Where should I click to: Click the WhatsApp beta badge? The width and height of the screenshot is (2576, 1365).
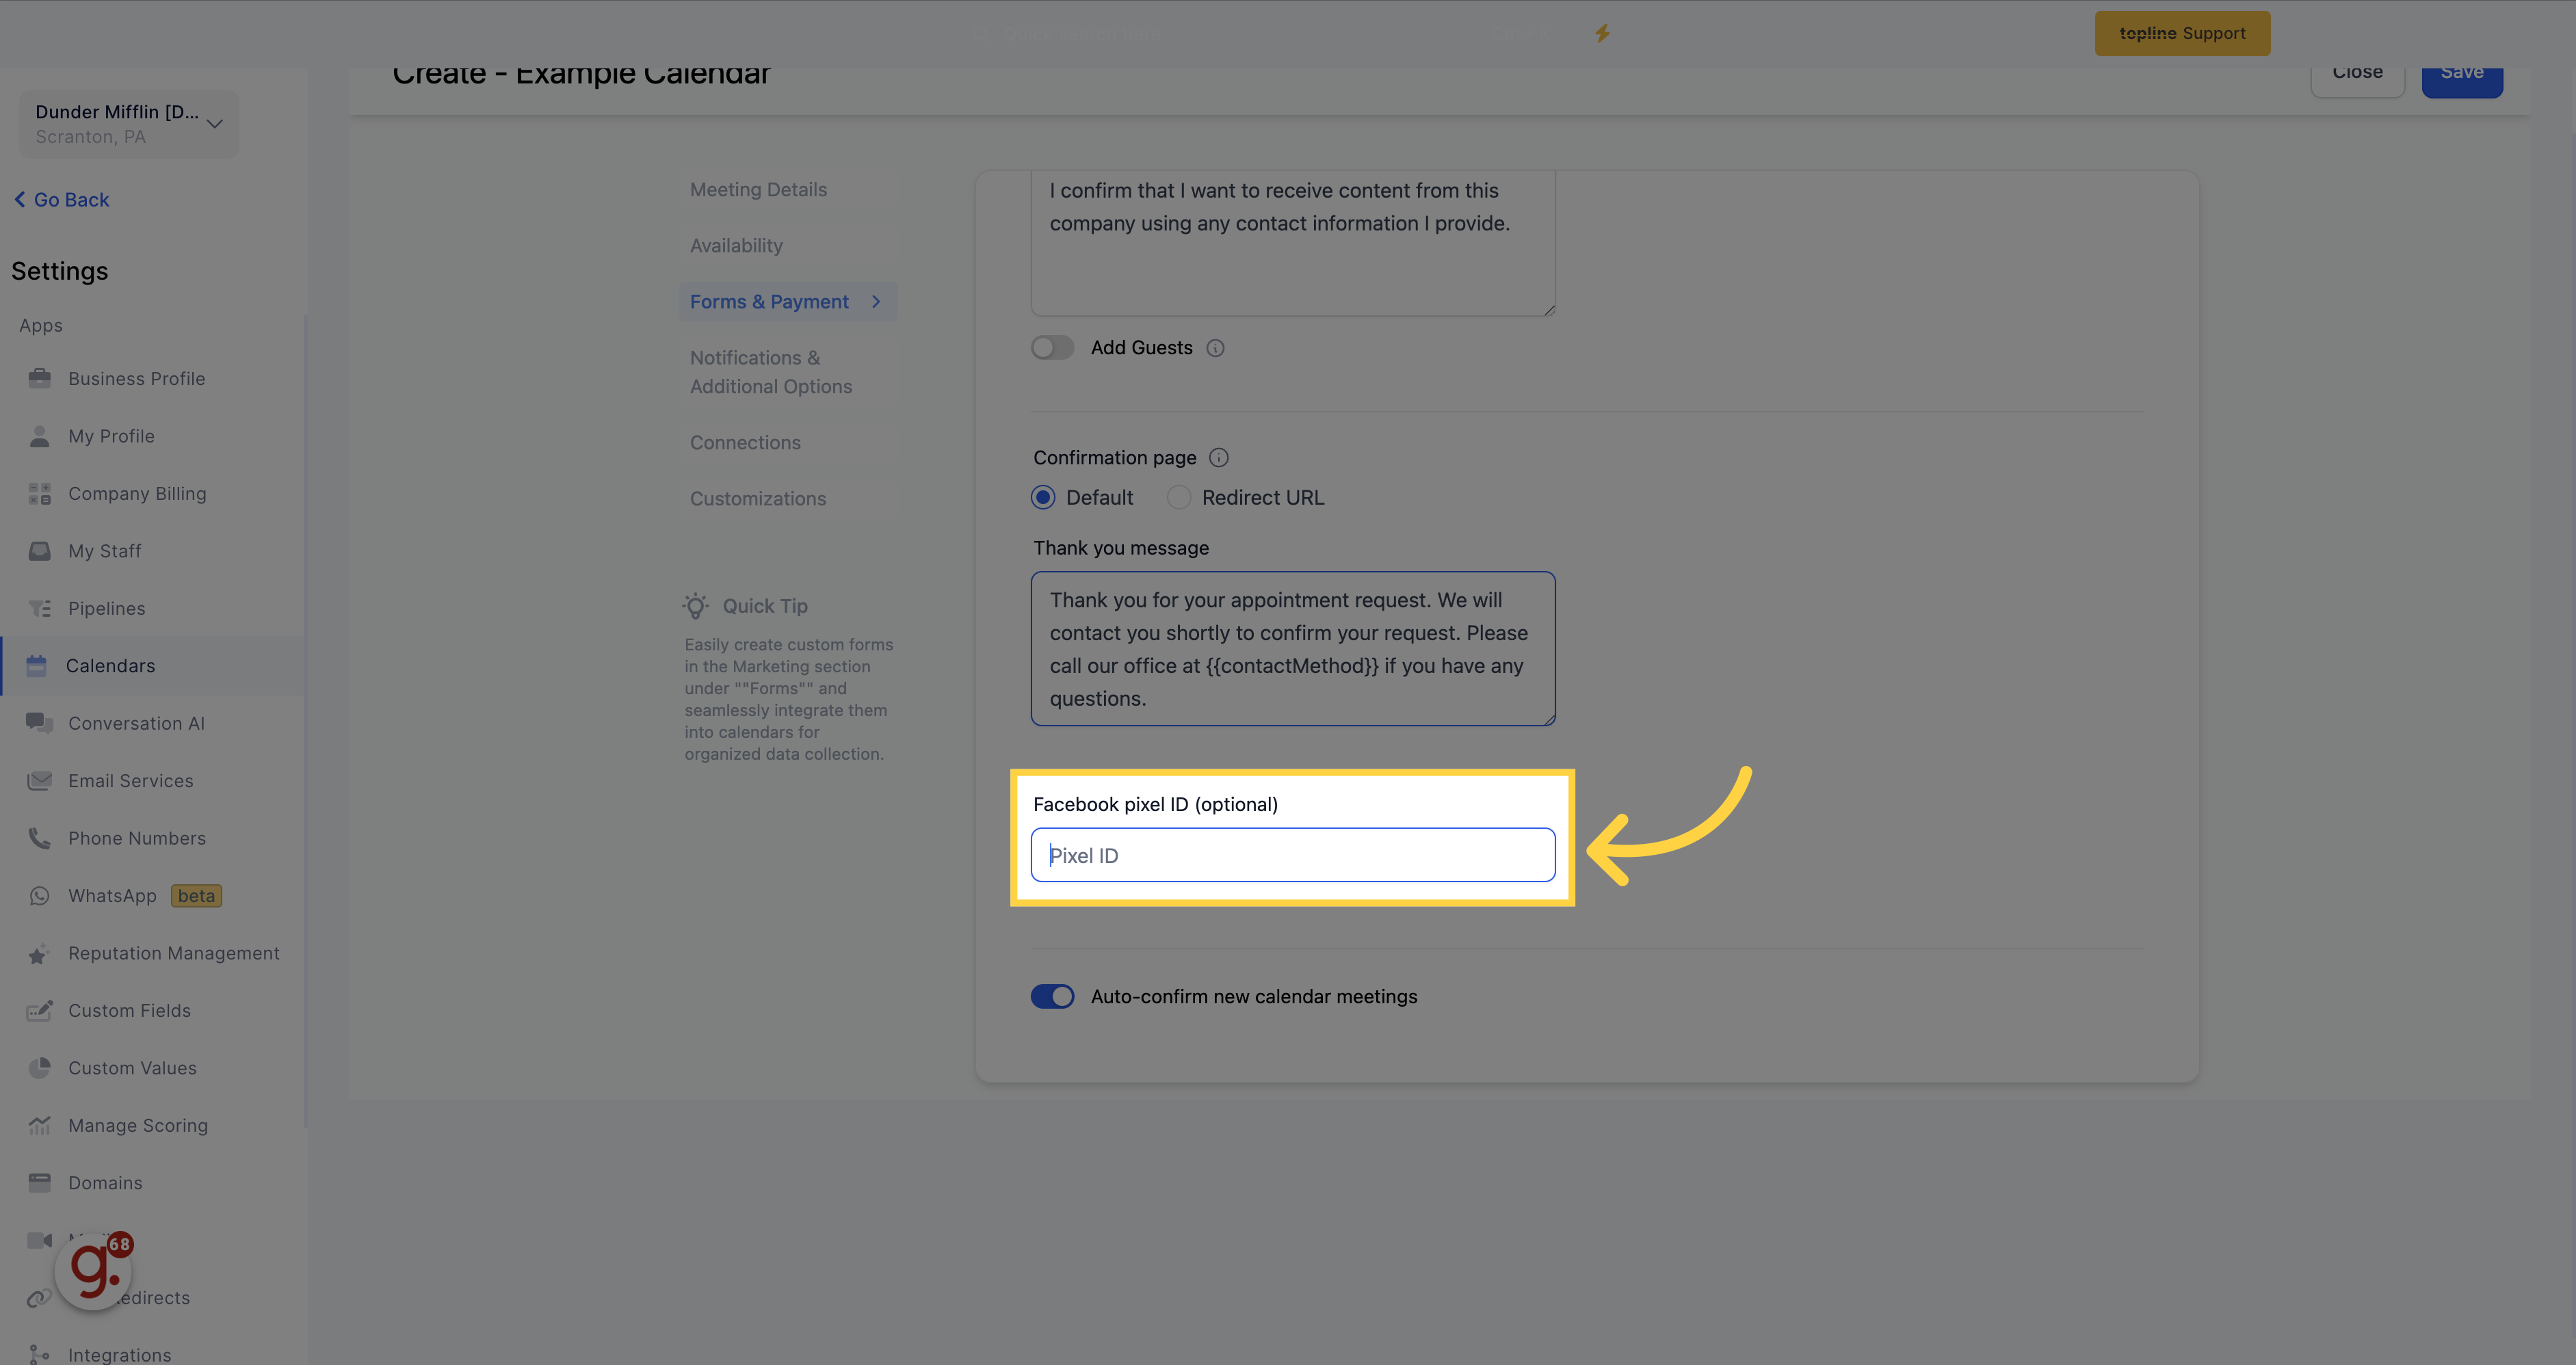pyautogui.click(x=196, y=896)
